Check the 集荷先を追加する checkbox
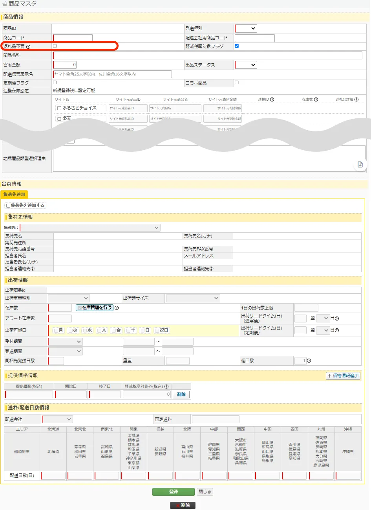The width and height of the screenshot is (371, 510). (8, 206)
